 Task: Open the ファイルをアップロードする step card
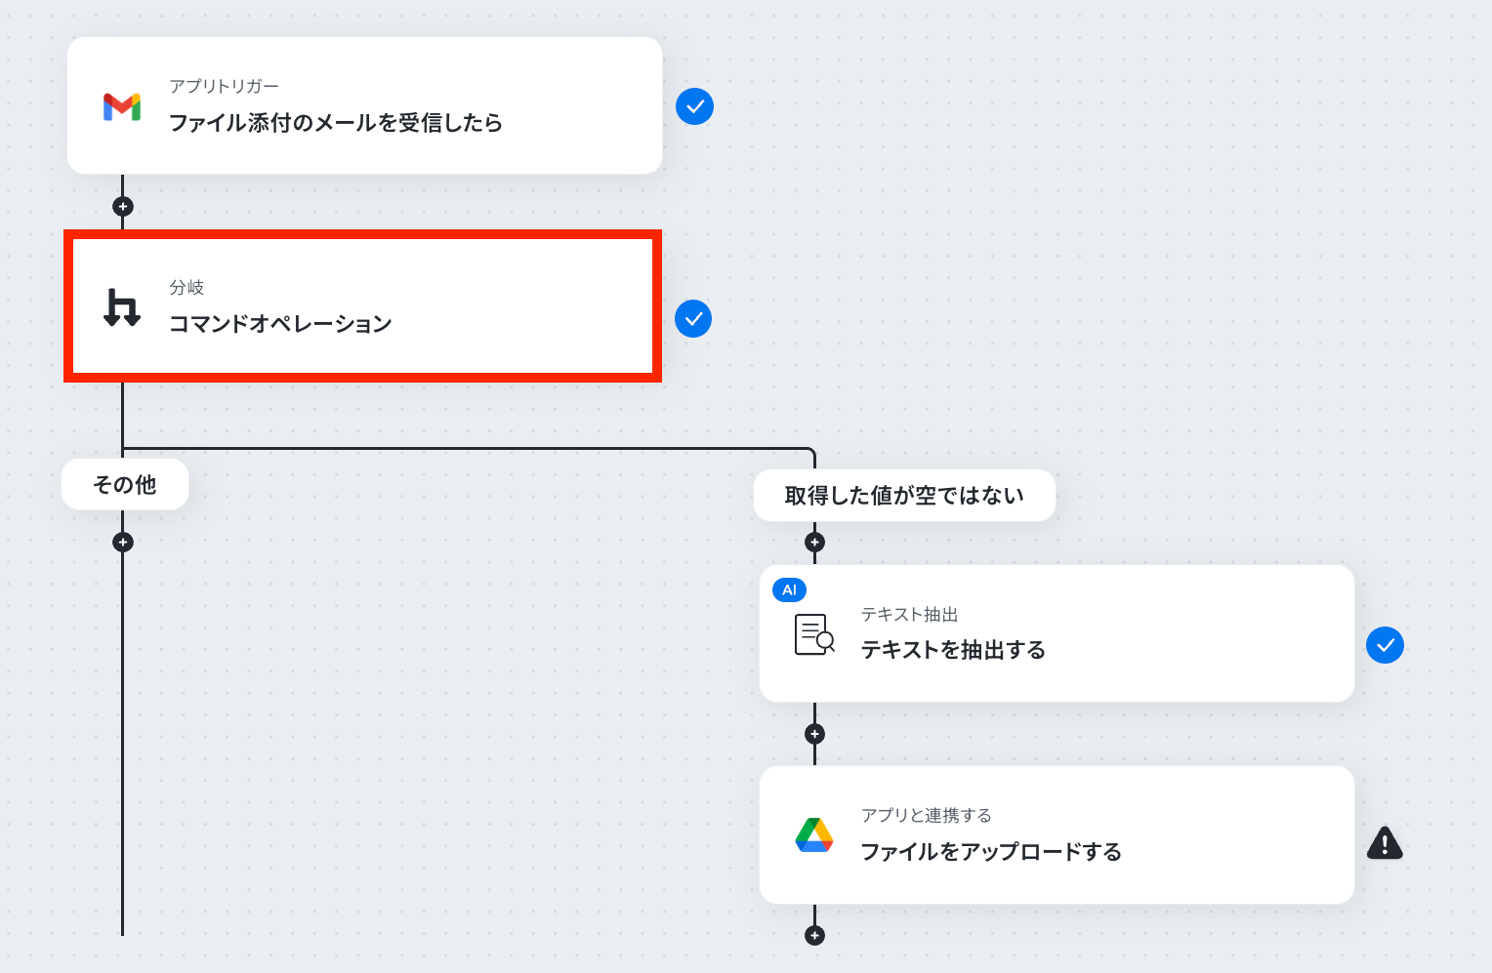[x=1057, y=834]
